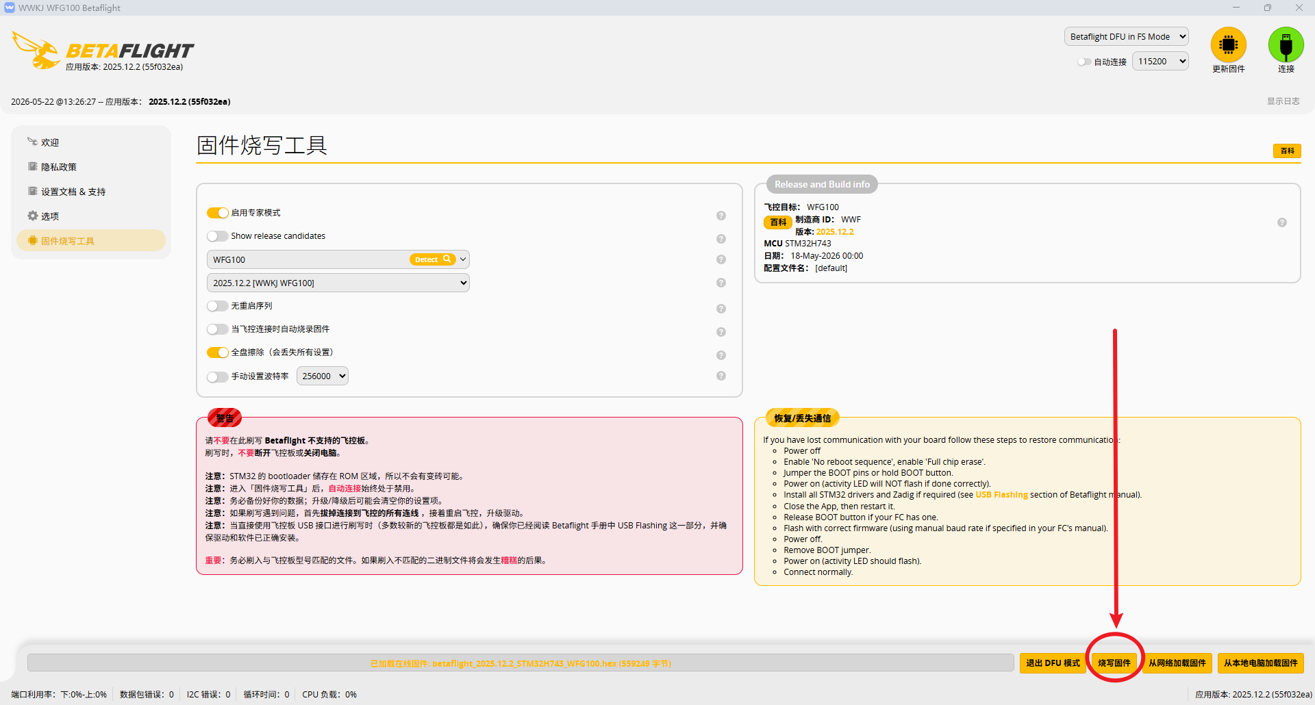
Task: Open help icon for 手动设置波特率 row
Action: (721, 376)
